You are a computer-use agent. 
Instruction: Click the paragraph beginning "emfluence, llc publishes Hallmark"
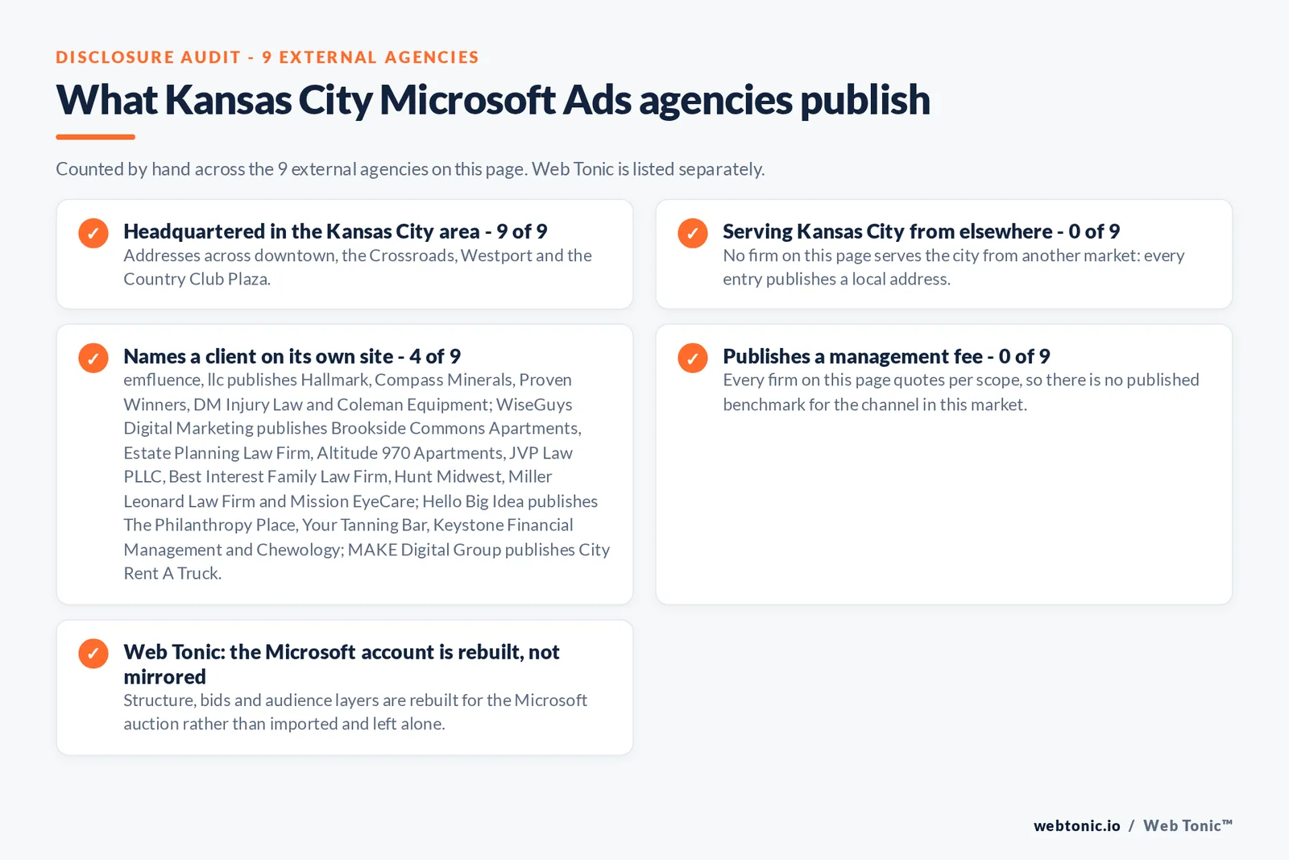[367, 476]
